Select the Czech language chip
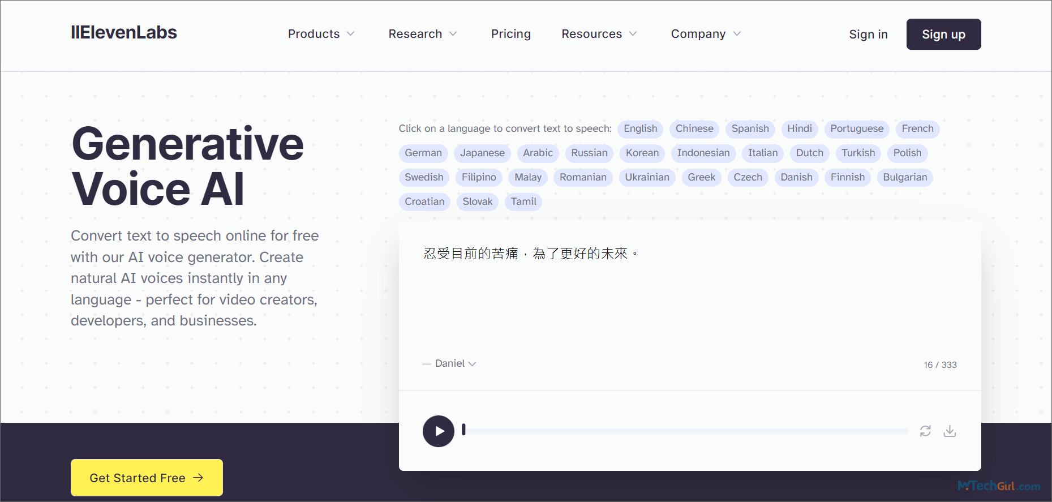 [x=748, y=178]
